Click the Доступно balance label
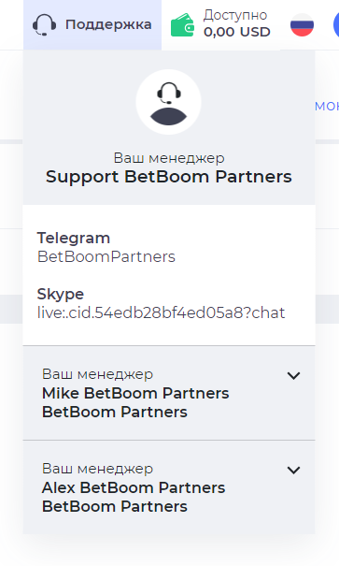Screen dimensions: 339x566 235,15
